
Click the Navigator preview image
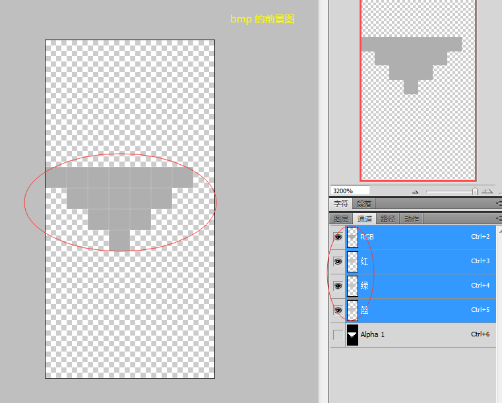pos(418,90)
